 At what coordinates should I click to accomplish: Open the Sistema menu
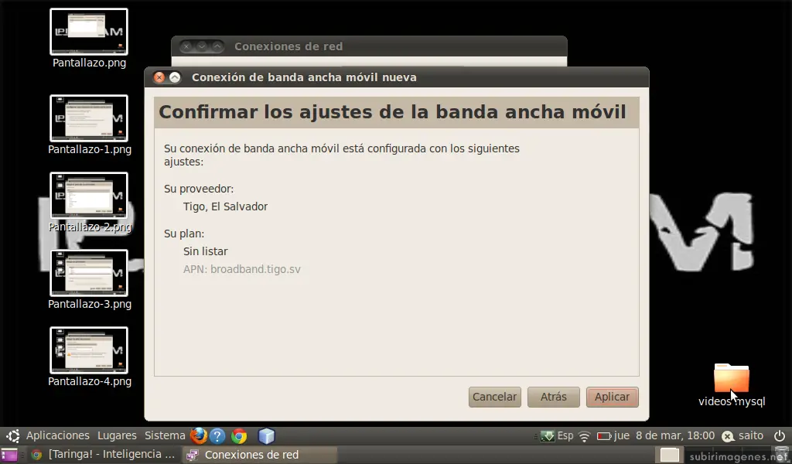tap(165, 435)
